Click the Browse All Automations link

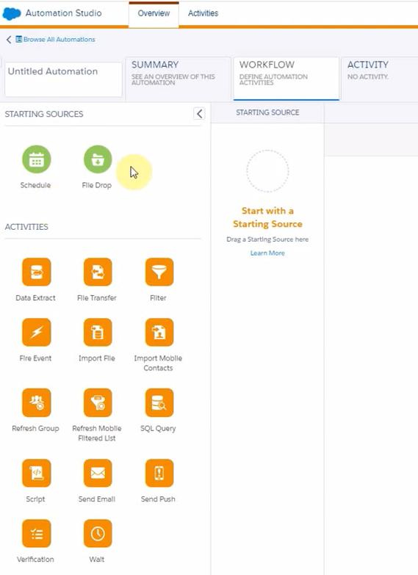pos(59,40)
